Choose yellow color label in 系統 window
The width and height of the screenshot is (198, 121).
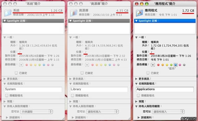(x=35, y=65)
